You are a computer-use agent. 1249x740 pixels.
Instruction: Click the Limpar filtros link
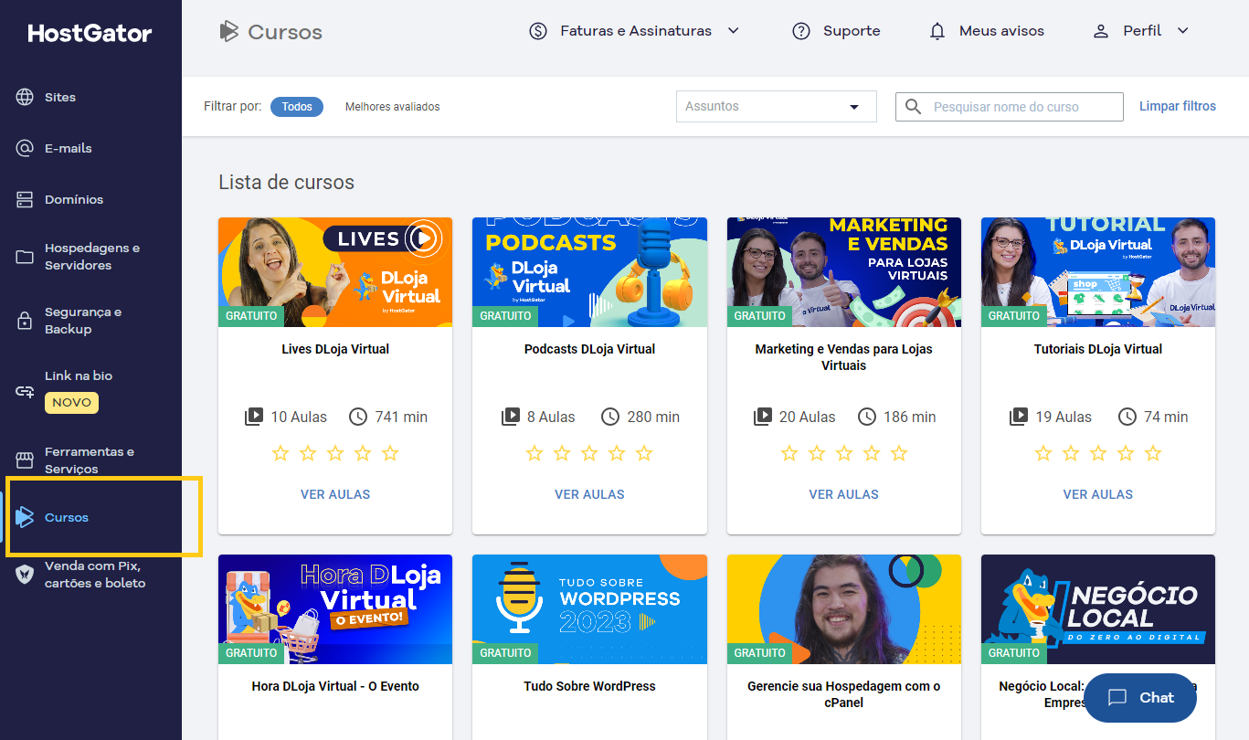(1178, 107)
